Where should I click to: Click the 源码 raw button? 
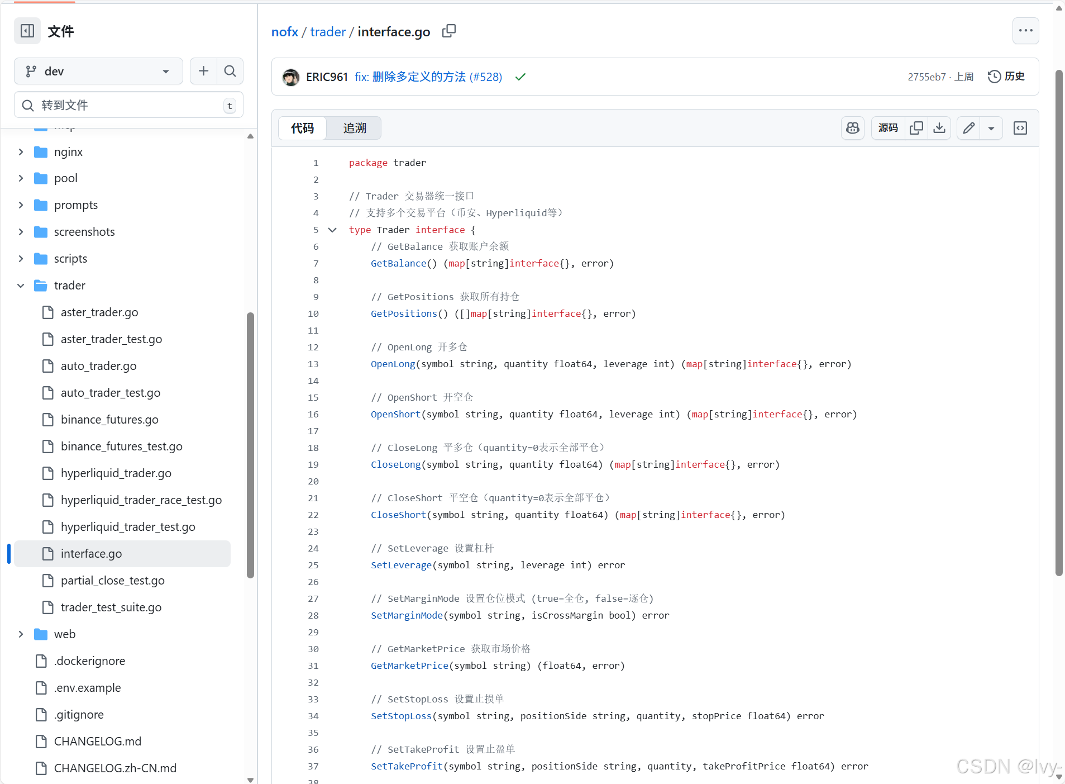(x=888, y=128)
